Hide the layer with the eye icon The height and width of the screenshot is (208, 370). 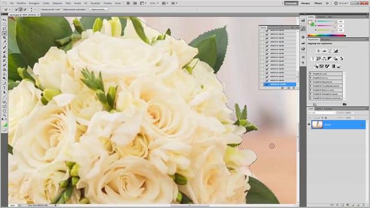pos(309,125)
